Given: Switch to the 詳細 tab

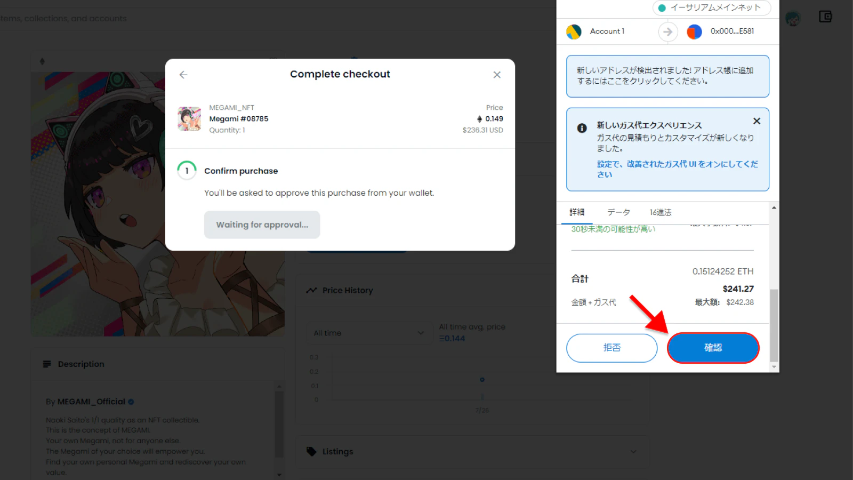Looking at the screenshot, I should coord(577,212).
